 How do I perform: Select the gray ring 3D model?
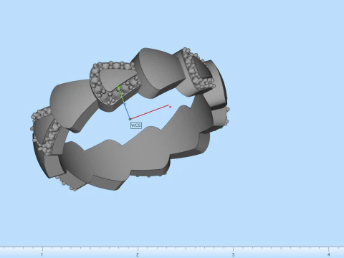[x=148, y=148]
